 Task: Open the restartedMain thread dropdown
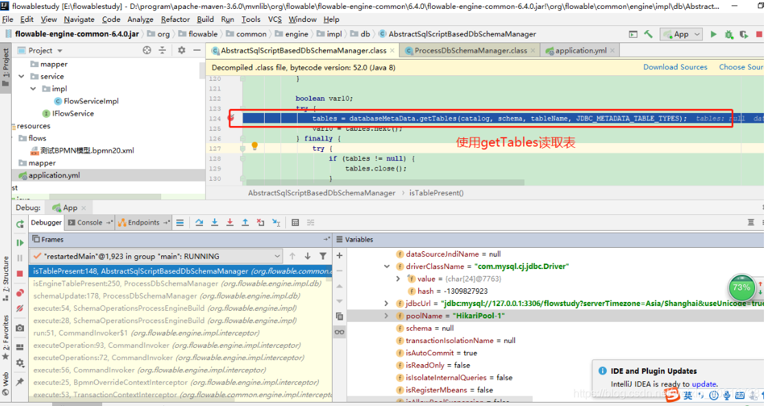click(x=156, y=256)
